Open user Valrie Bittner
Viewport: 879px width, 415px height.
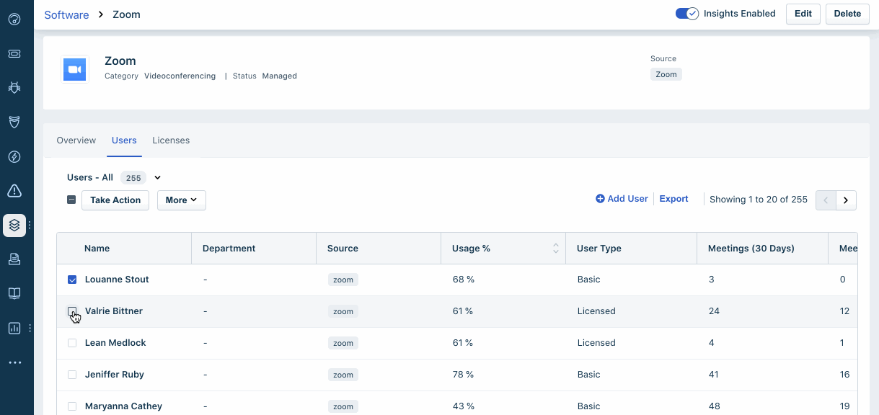pos(114,311)
